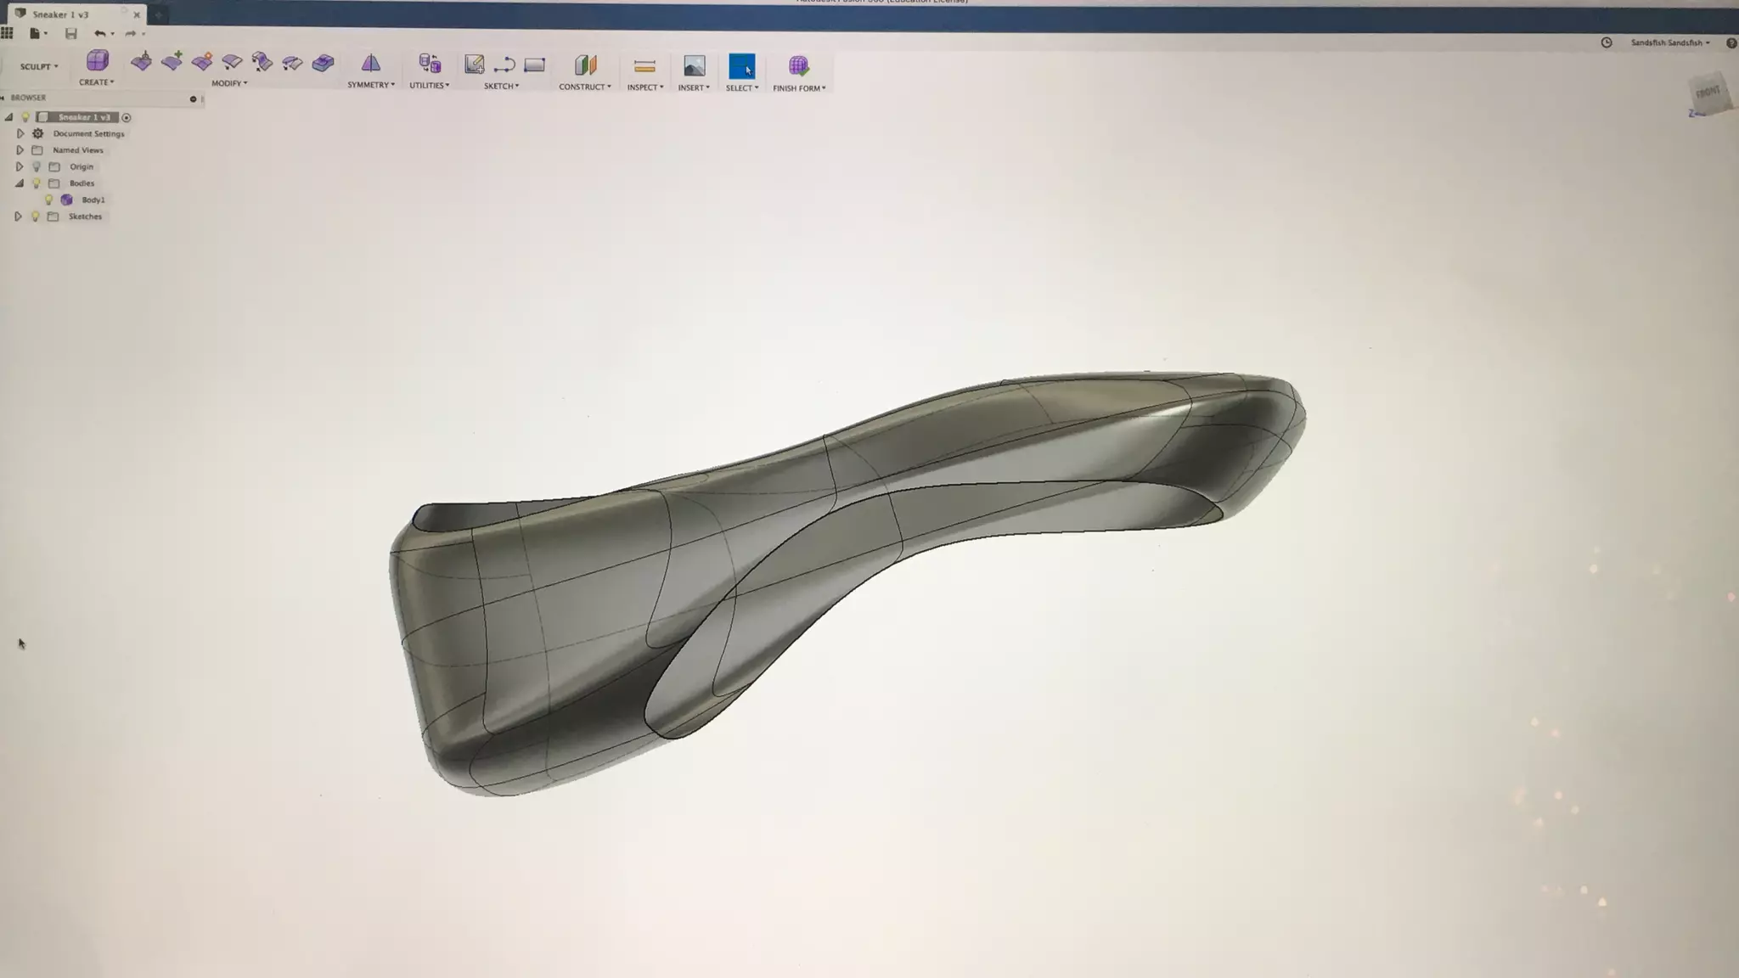Select the Inspect measure icon
This screenshot has height=978, width=1739.
click(644, 66)
